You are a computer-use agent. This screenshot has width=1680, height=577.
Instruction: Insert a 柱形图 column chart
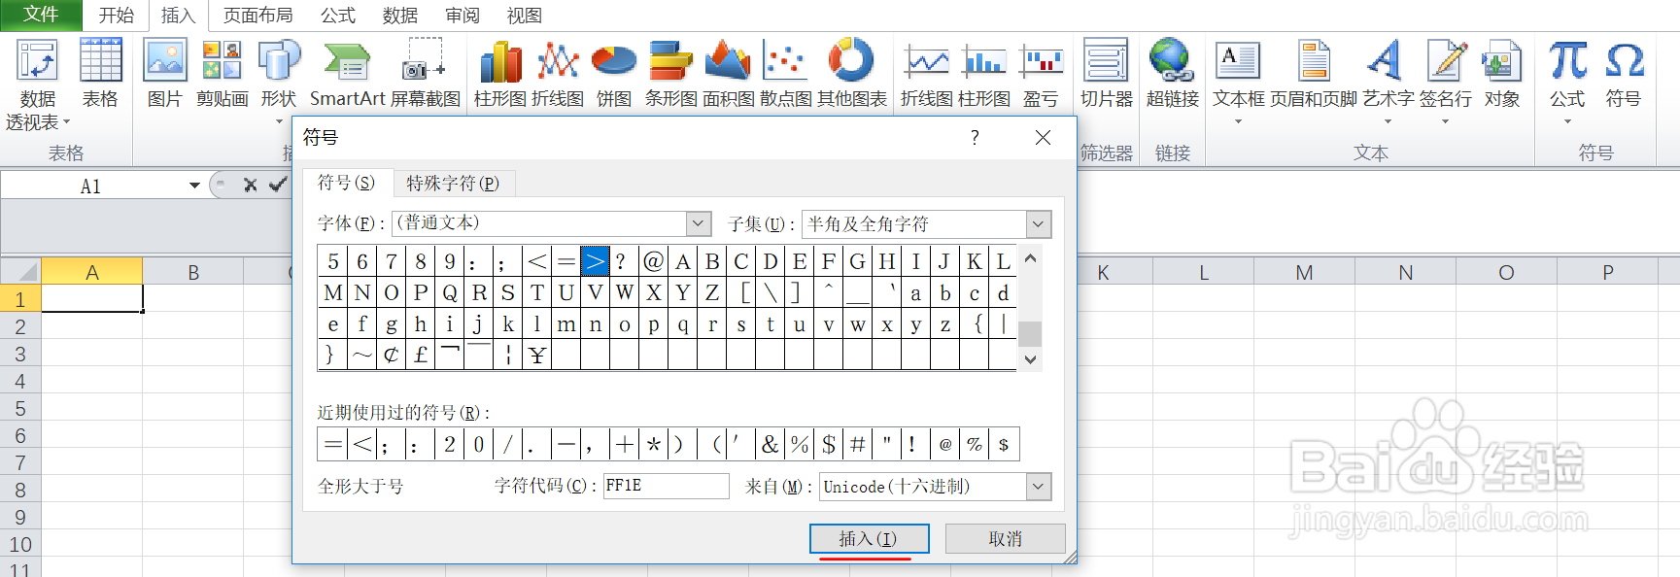coord(500,74)
